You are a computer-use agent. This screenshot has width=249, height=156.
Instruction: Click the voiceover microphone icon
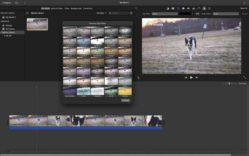coord(138,78)
